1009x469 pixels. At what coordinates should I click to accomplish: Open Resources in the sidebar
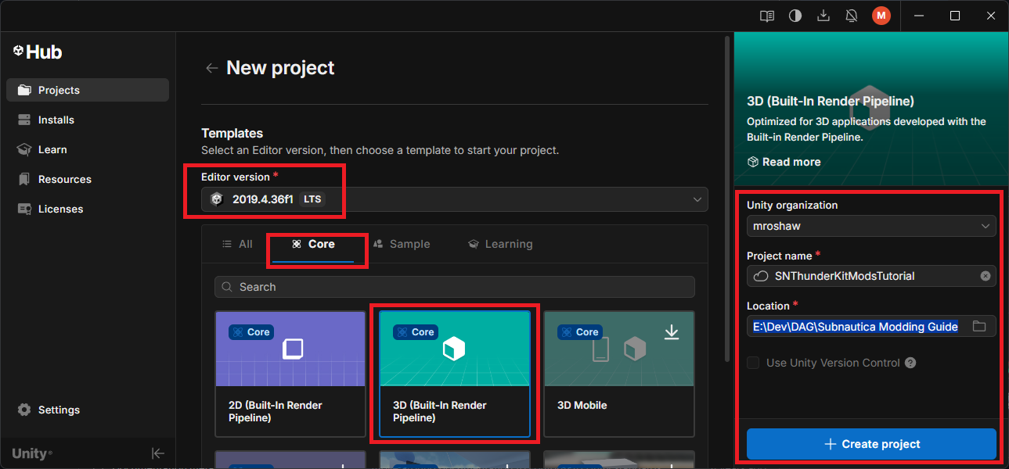coord(88,179)
